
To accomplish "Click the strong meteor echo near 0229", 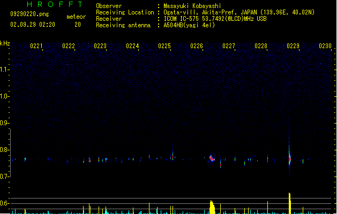I will tap(289, 159).
